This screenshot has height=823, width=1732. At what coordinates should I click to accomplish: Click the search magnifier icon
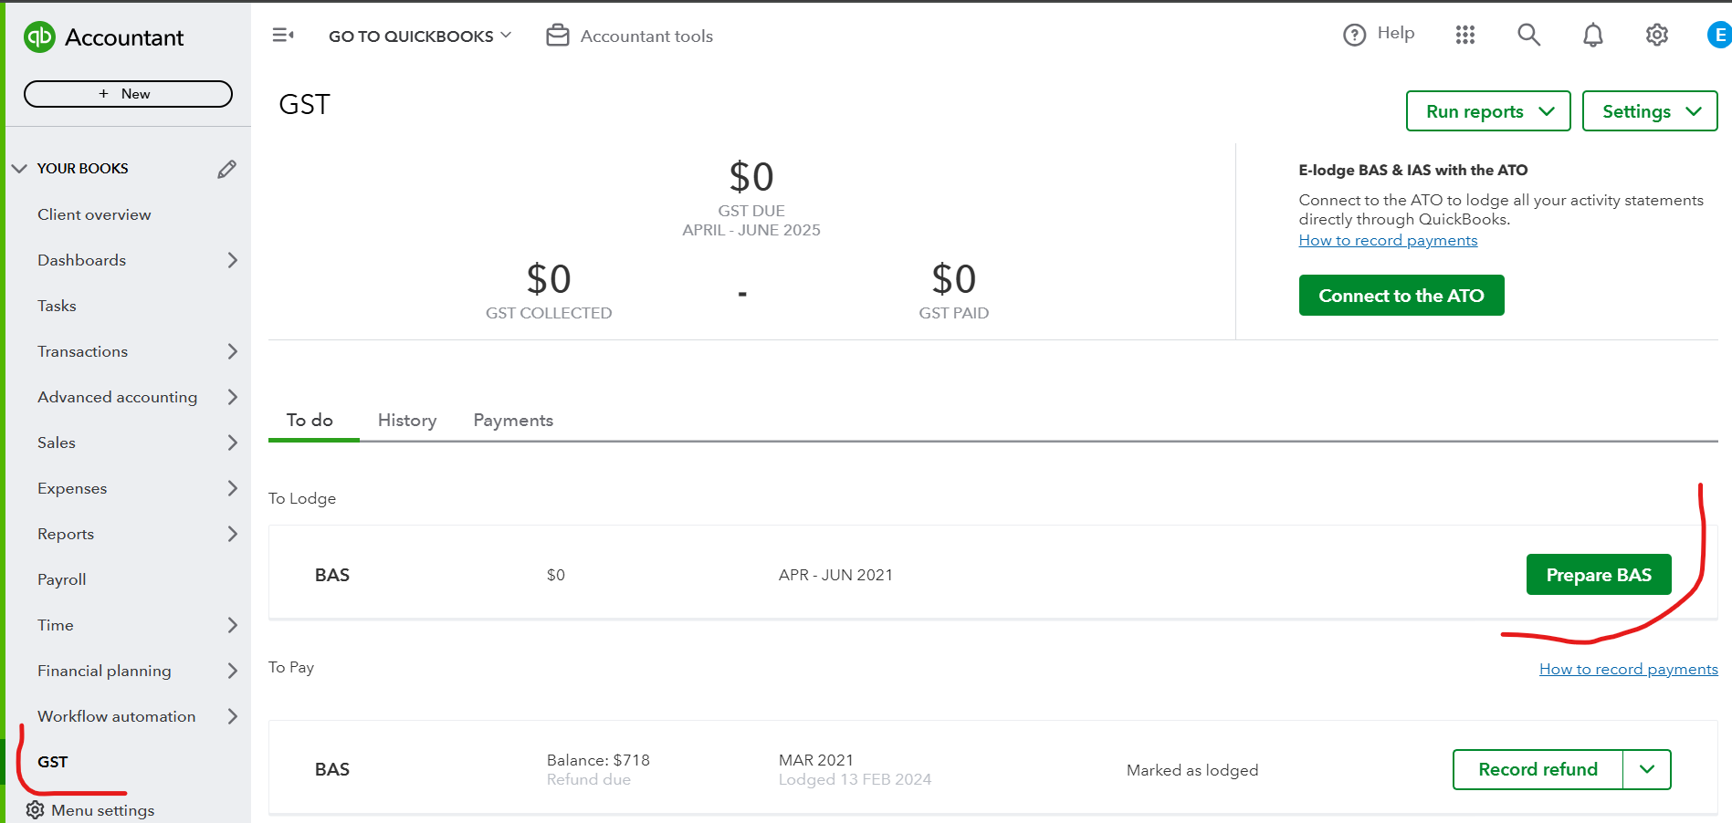(1529, 35)
